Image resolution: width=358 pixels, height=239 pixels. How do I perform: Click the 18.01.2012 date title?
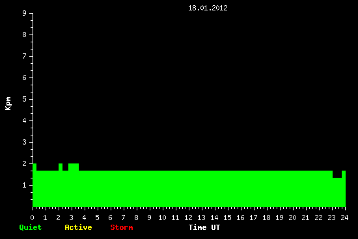[x=208, y=8]
